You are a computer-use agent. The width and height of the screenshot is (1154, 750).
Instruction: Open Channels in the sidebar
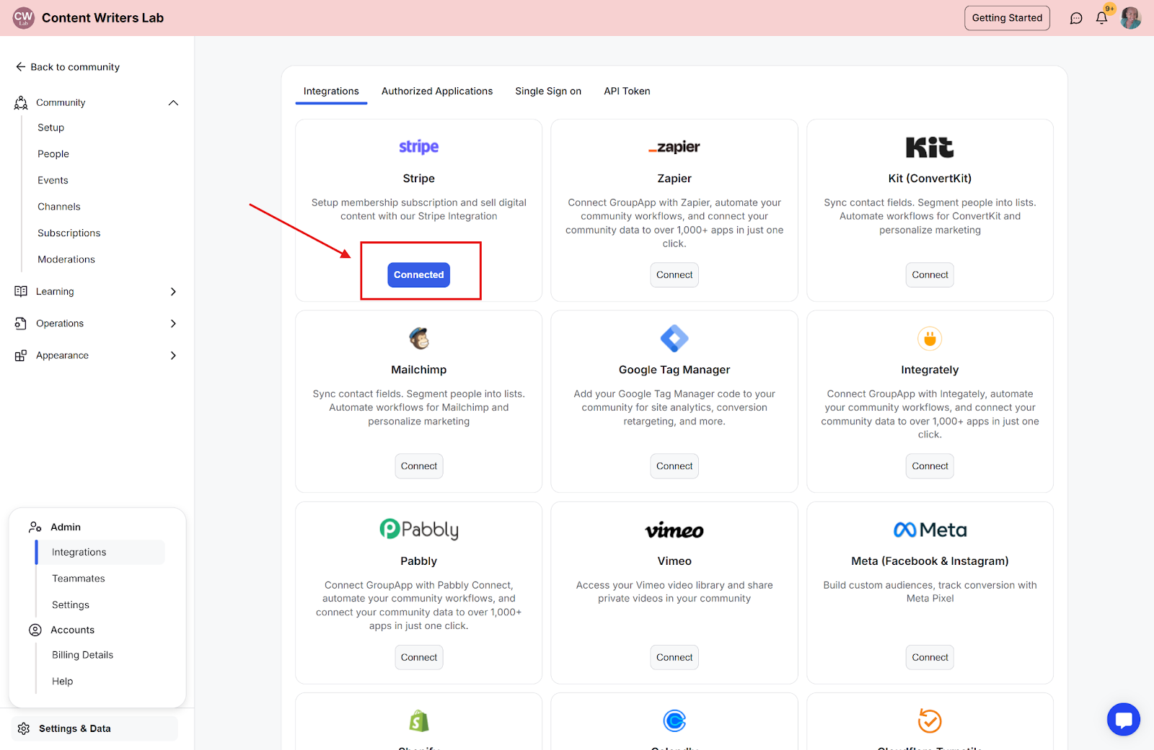point(59,207)
